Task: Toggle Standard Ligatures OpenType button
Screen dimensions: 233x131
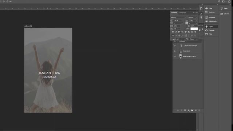Action: [173, 36]
